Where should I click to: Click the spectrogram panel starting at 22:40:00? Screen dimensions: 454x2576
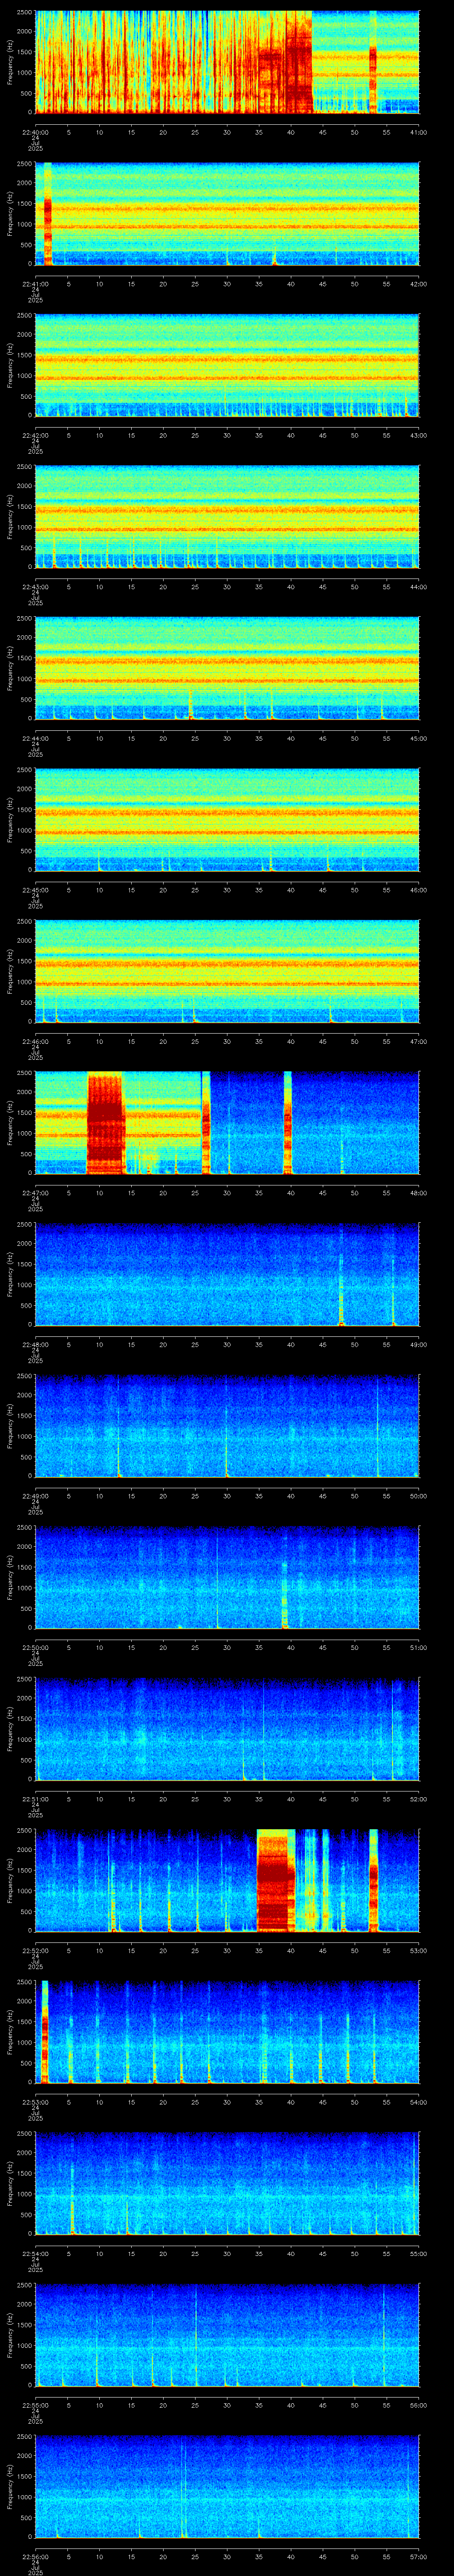(x=227, y=62)
